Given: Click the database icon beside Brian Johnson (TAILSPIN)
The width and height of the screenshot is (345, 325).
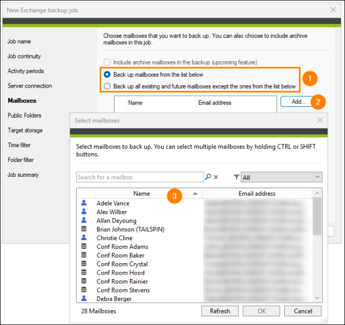Looking at the screenshot, I should [x=84, y=229].
